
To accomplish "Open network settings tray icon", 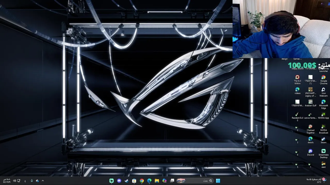I will (19, 181).
